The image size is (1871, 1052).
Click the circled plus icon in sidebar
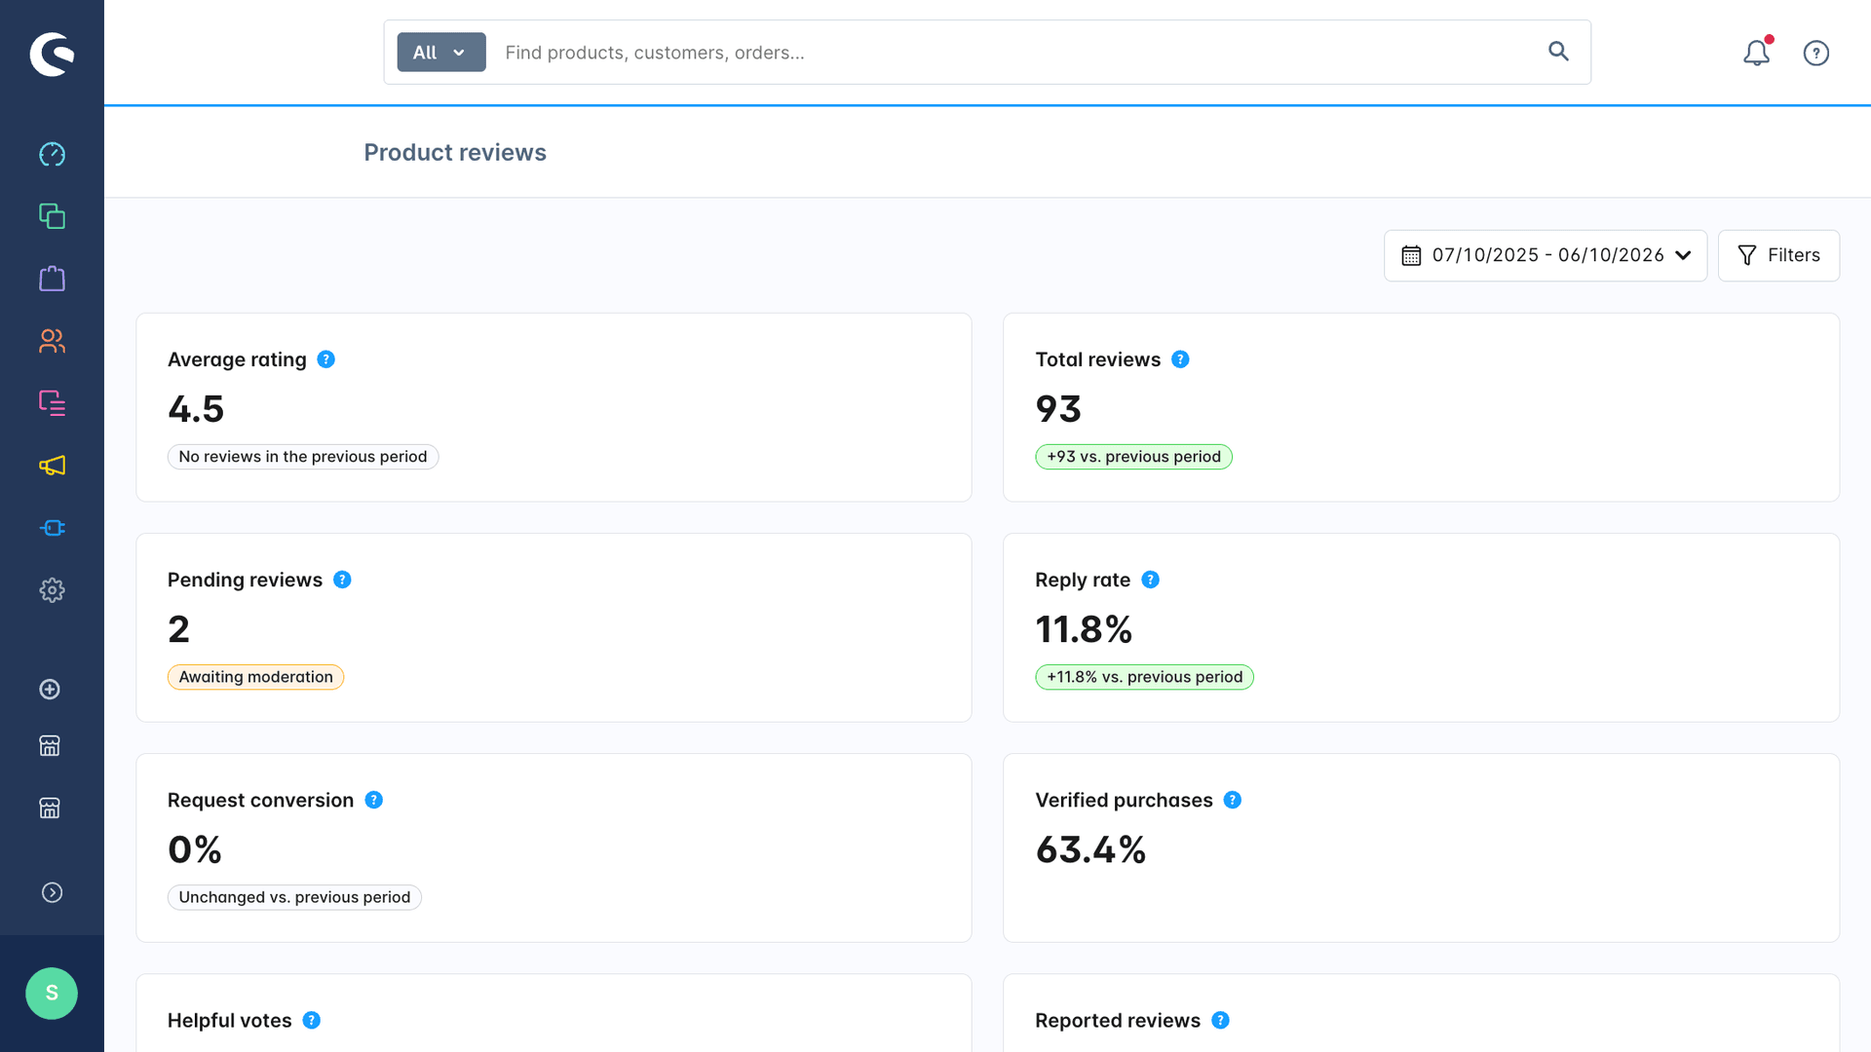(50, 690)
